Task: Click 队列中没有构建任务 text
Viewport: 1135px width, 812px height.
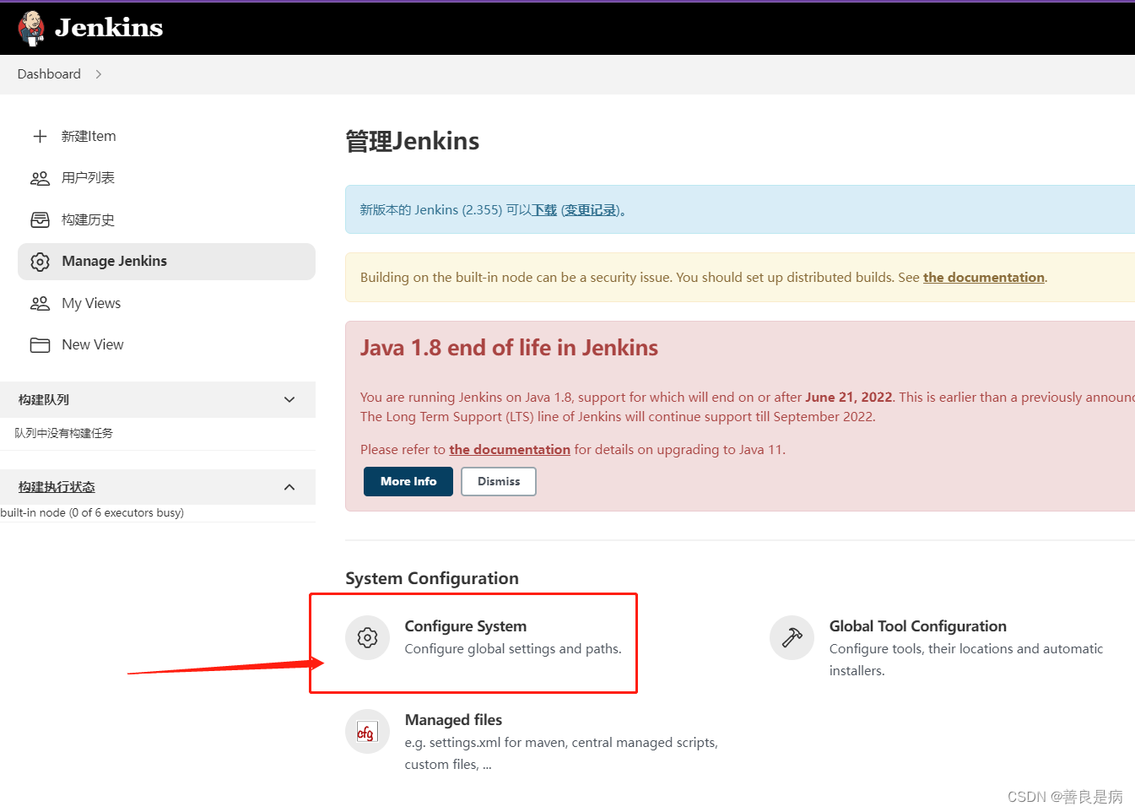Action: click(63, 433)
